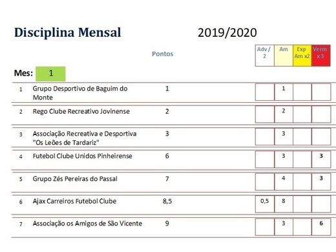Click Os Leões de Tardariz team name

tap(85, 138)
